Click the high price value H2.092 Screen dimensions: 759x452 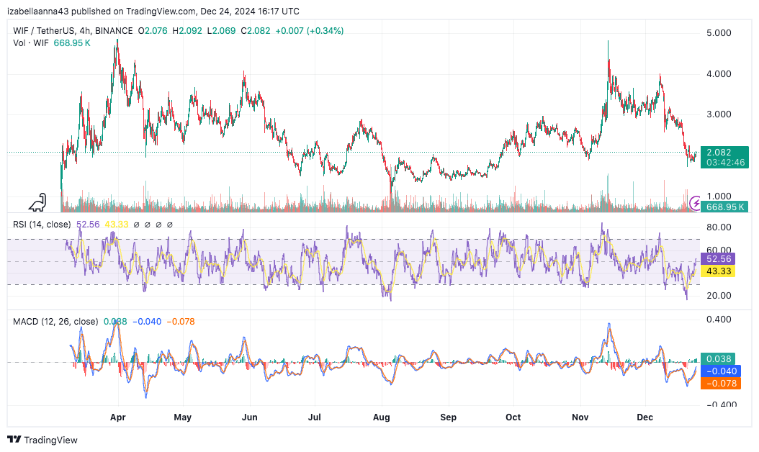[187, 30]
